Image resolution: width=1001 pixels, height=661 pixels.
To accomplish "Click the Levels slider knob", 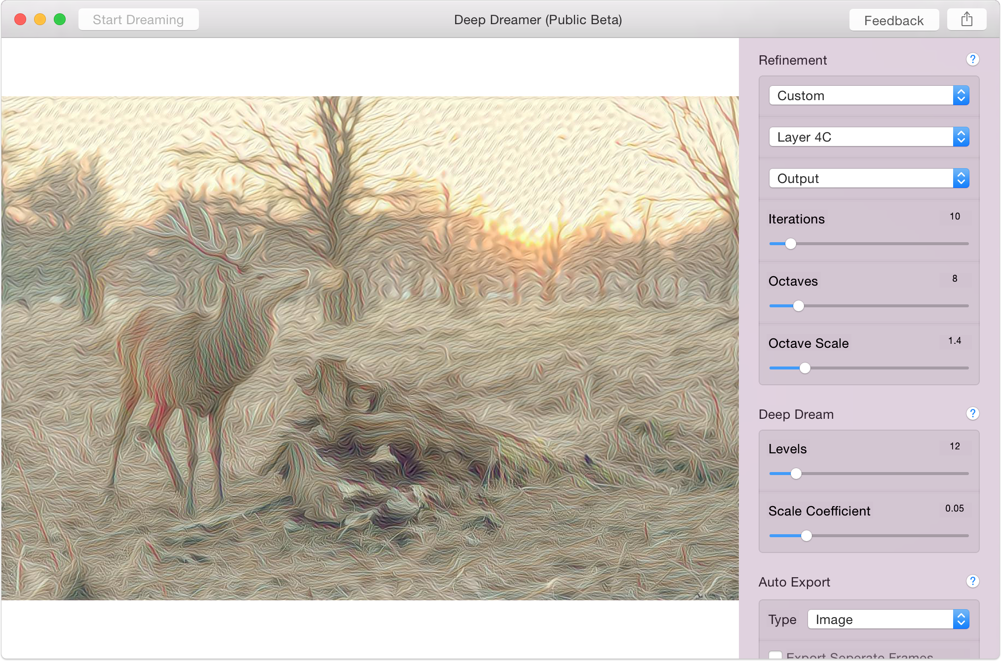I will pyautogui.click(x=796, y=474).
